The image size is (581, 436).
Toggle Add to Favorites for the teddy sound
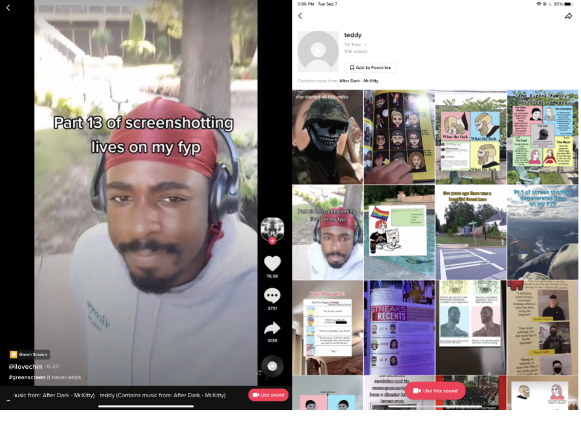370,67
